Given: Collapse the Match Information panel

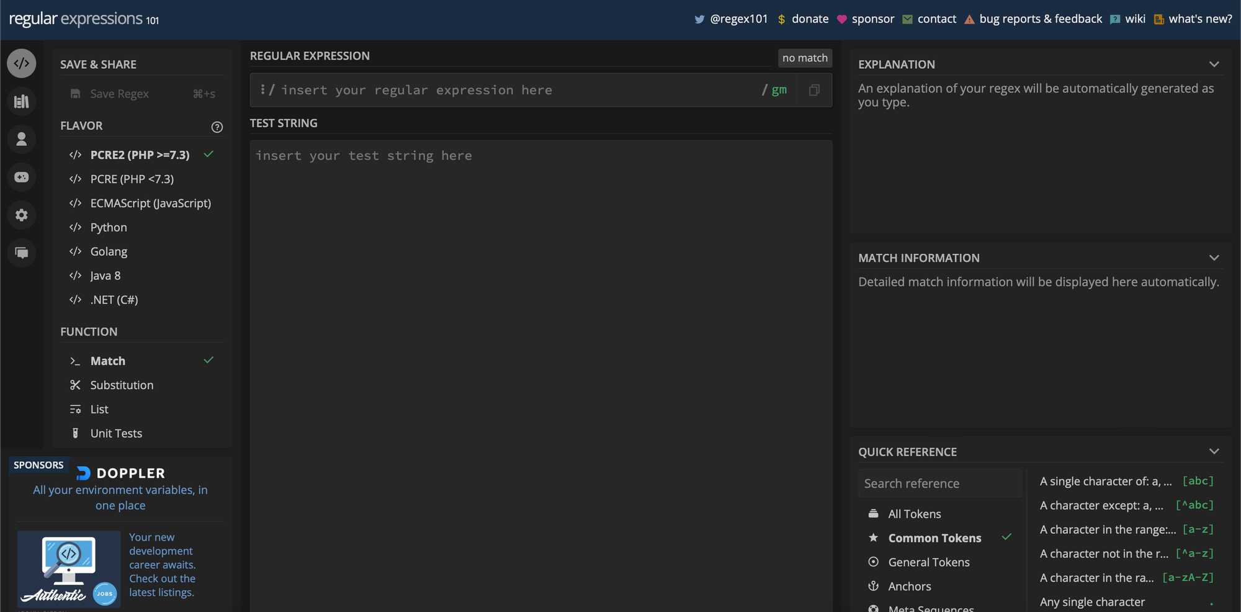Looking at the screenshot, I should pos(1214,257).
